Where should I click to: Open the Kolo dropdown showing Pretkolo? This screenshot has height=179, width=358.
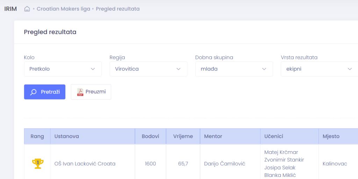click(x=63, y=69)
